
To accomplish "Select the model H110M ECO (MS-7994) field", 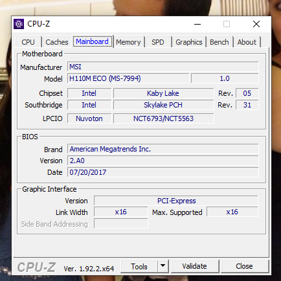I will pos(128,78).
